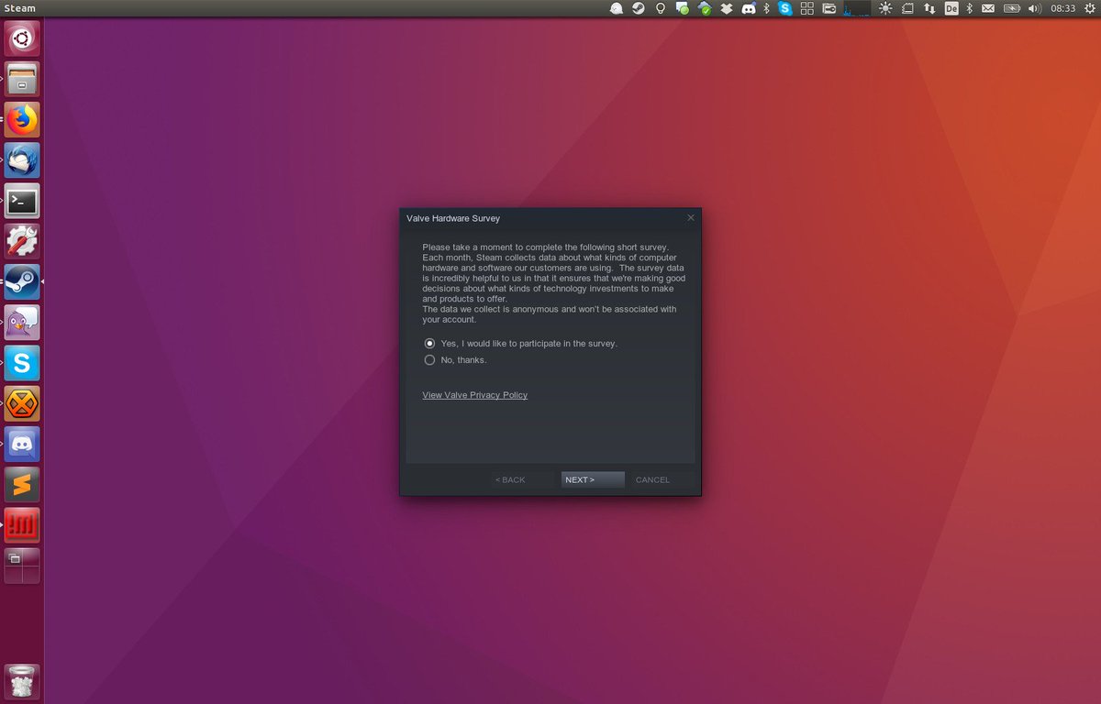The width and height of the screenshot is (1101, 704).
Task: Click Bluetooth icon left of mail envelope
Action: pos(970,8)
